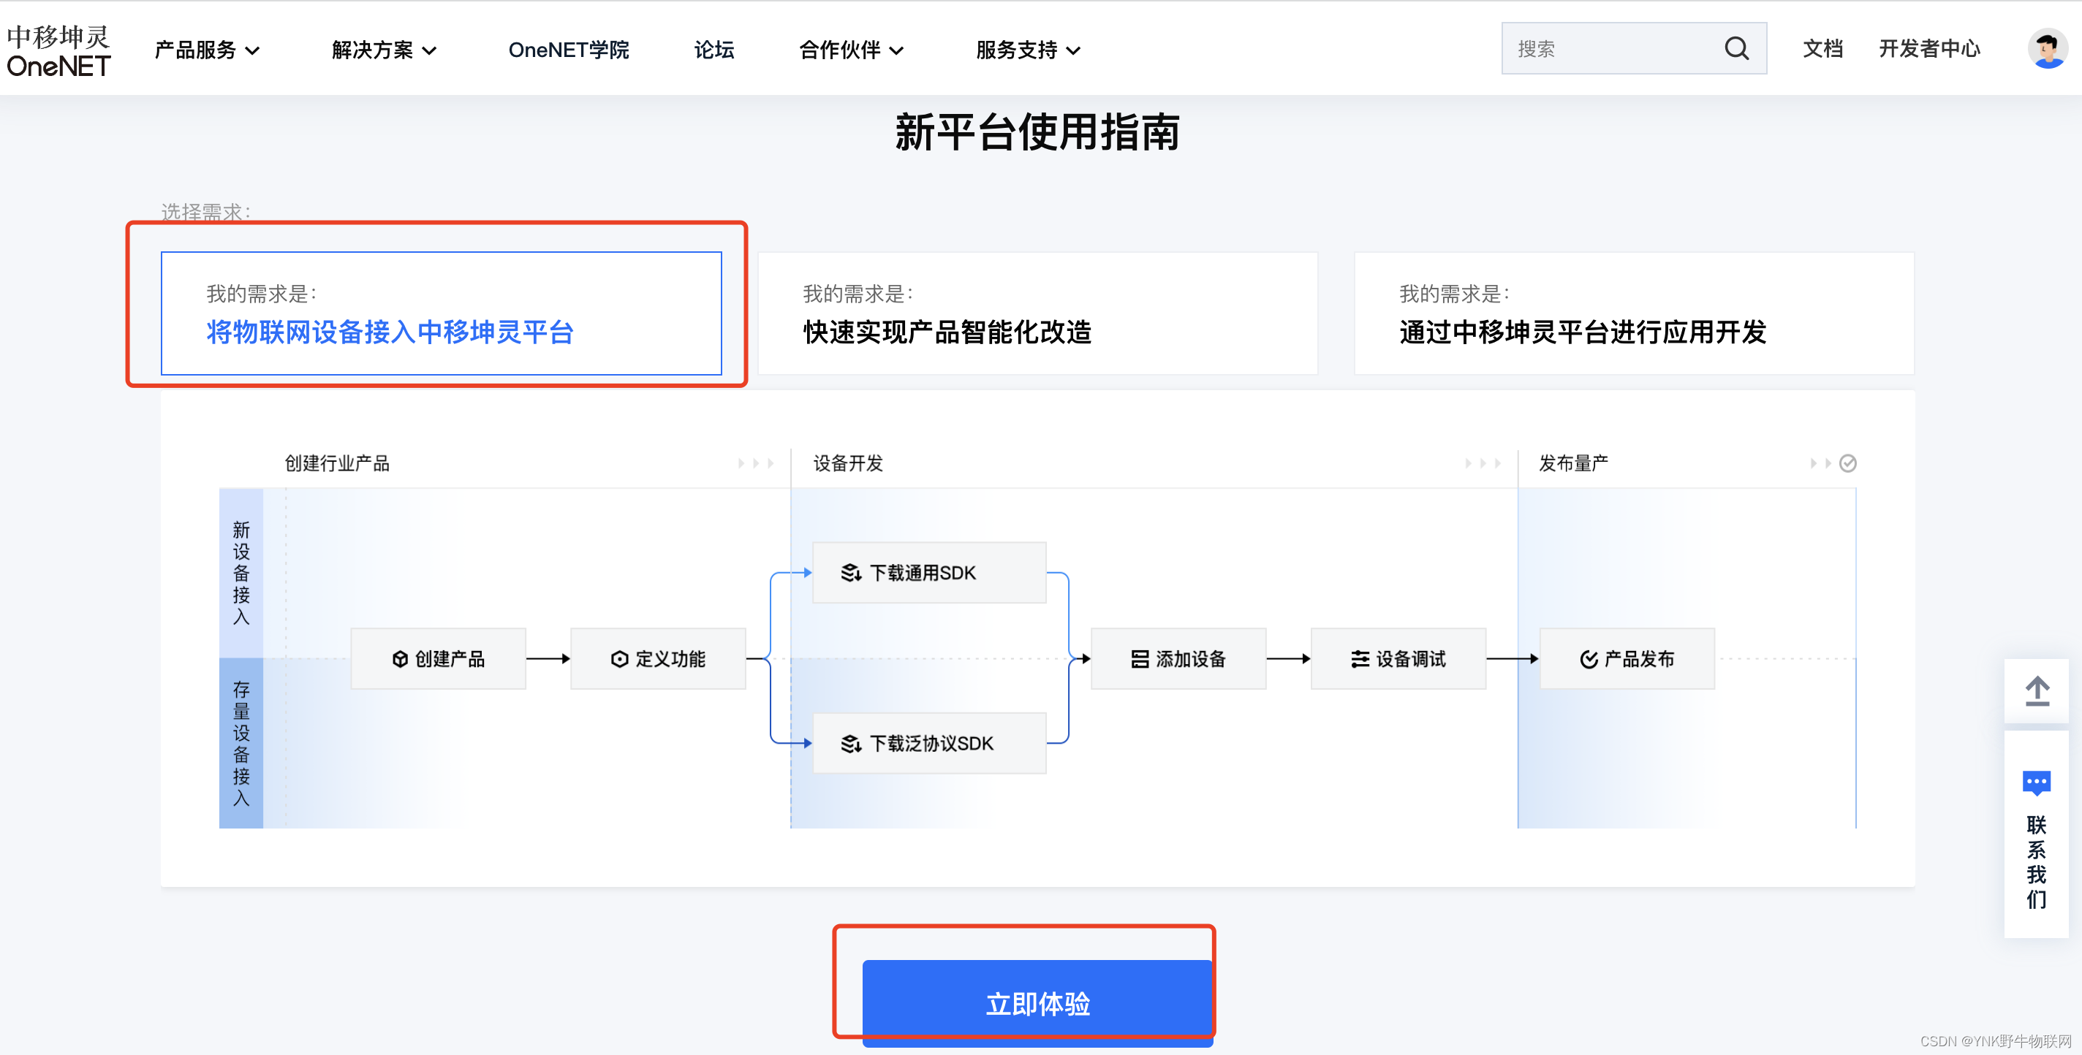
Task: Select the 下载通用SDK step
Action: (928, 573)
